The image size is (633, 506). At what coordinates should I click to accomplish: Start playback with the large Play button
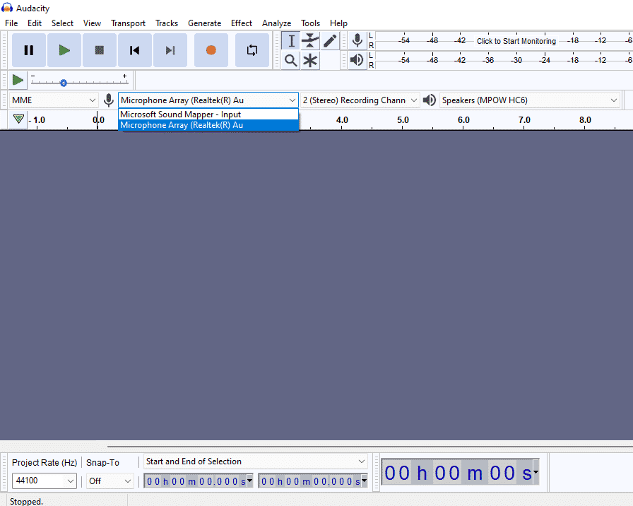coord(64,50)
